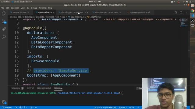The width and height of the screenshot is (195, 109).
Task: Open the Help menu
Action: (x=50, y=8)
